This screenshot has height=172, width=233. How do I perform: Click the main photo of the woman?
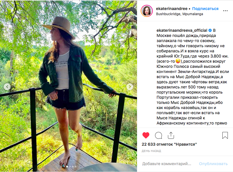click(x=68, y=86)
